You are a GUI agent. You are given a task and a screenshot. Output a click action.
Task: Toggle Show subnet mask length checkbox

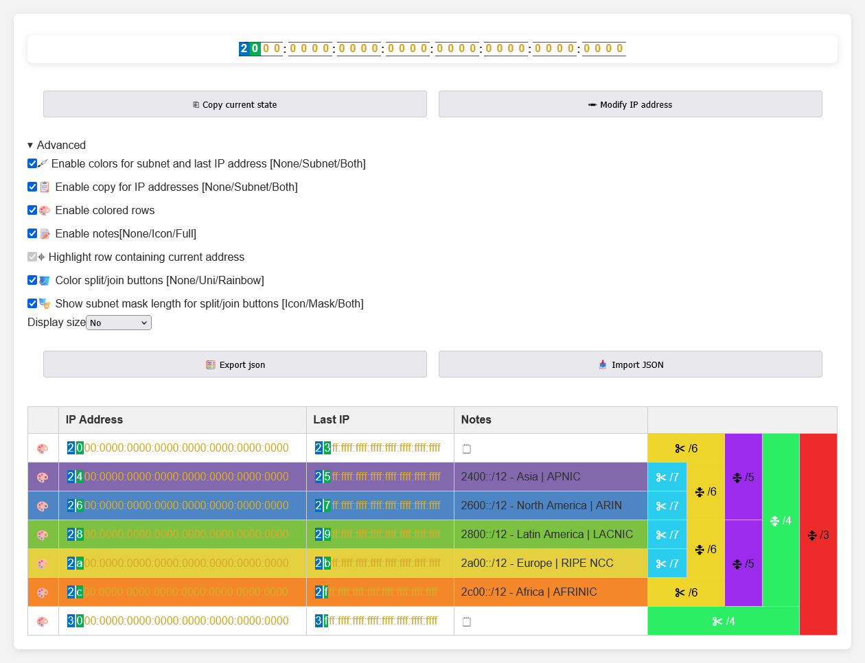(x=32, y=303)
